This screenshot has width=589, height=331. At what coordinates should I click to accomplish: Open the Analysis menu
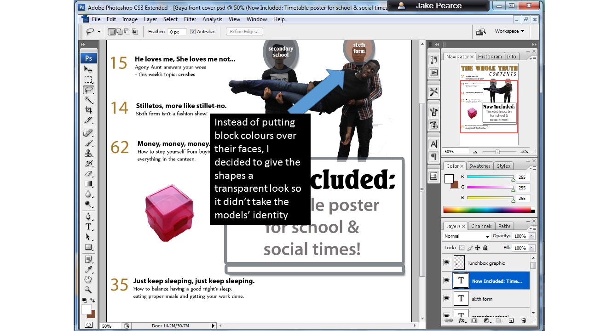click(212, 19)
